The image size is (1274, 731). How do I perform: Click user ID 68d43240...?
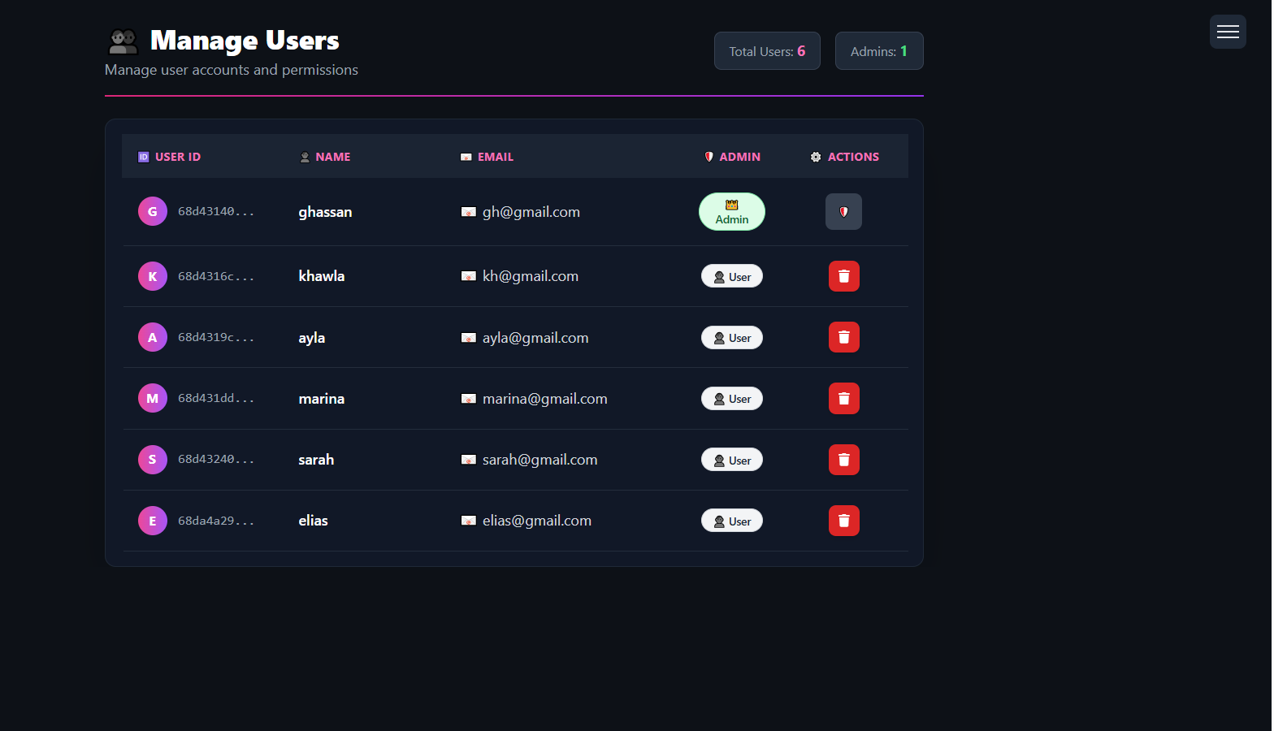(216, 459)
